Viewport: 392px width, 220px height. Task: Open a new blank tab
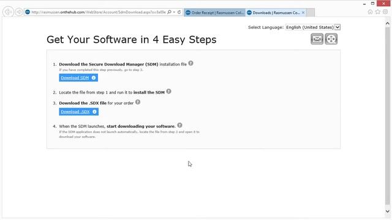click(311, 12)
